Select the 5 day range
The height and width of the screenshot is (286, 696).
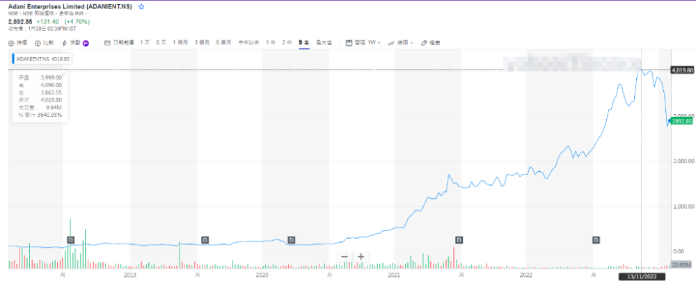pyautogui.click(x=161, y=42)
